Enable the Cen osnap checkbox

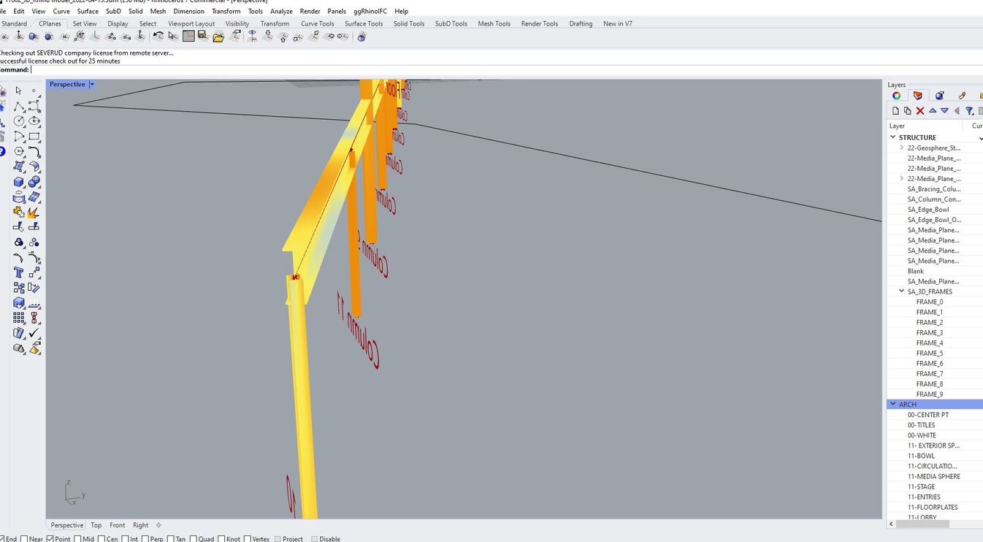point(102,539)
